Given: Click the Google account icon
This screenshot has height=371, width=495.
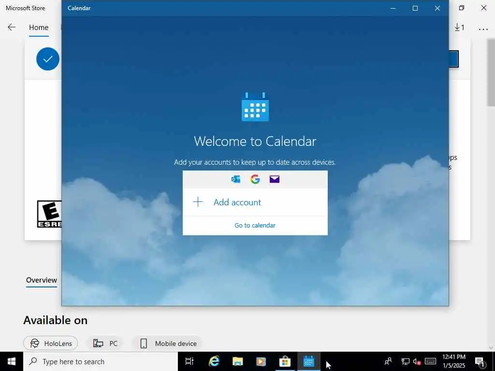Looking at the screenshot, I should pyautogui.click(x=255, y=179).
